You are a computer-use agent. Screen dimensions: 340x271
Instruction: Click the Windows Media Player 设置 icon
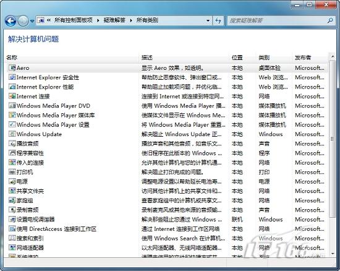pyautogui.click(x=12, y=124)
